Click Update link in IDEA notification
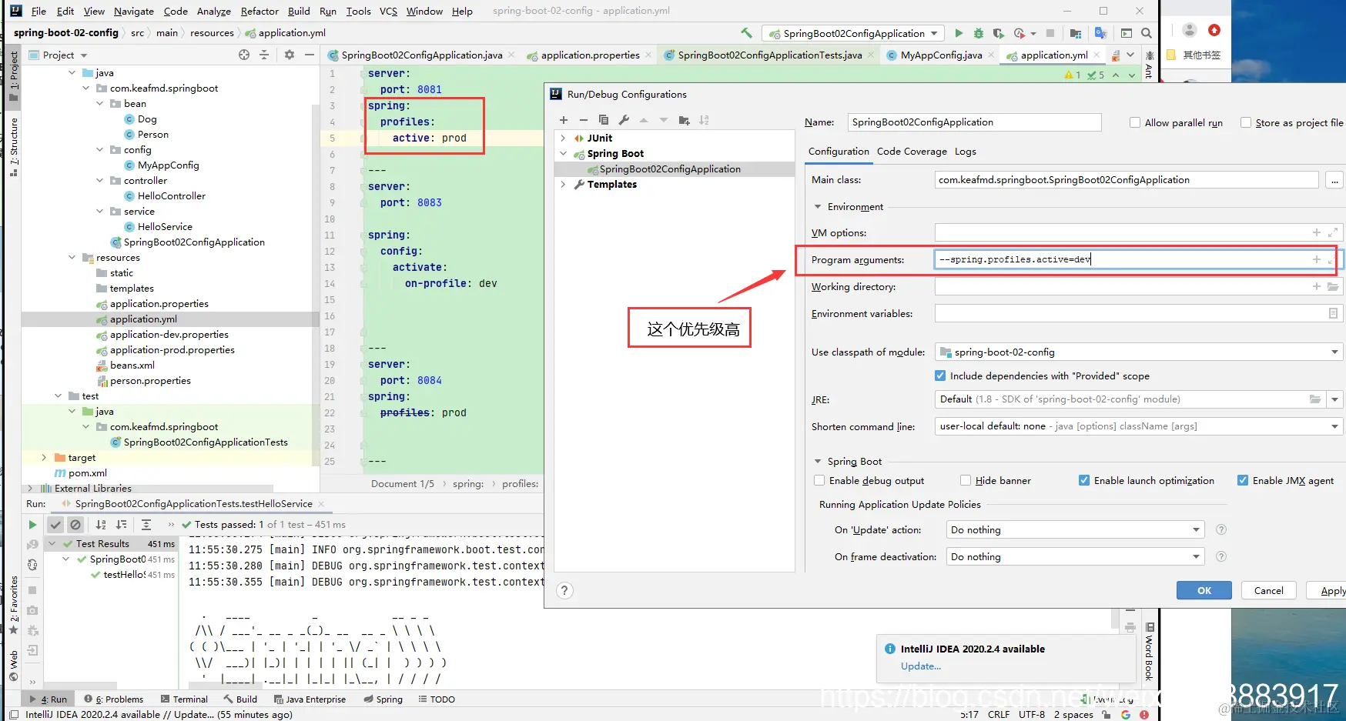The width and height of the screenshot is (1346, 721). coord(921,666)
